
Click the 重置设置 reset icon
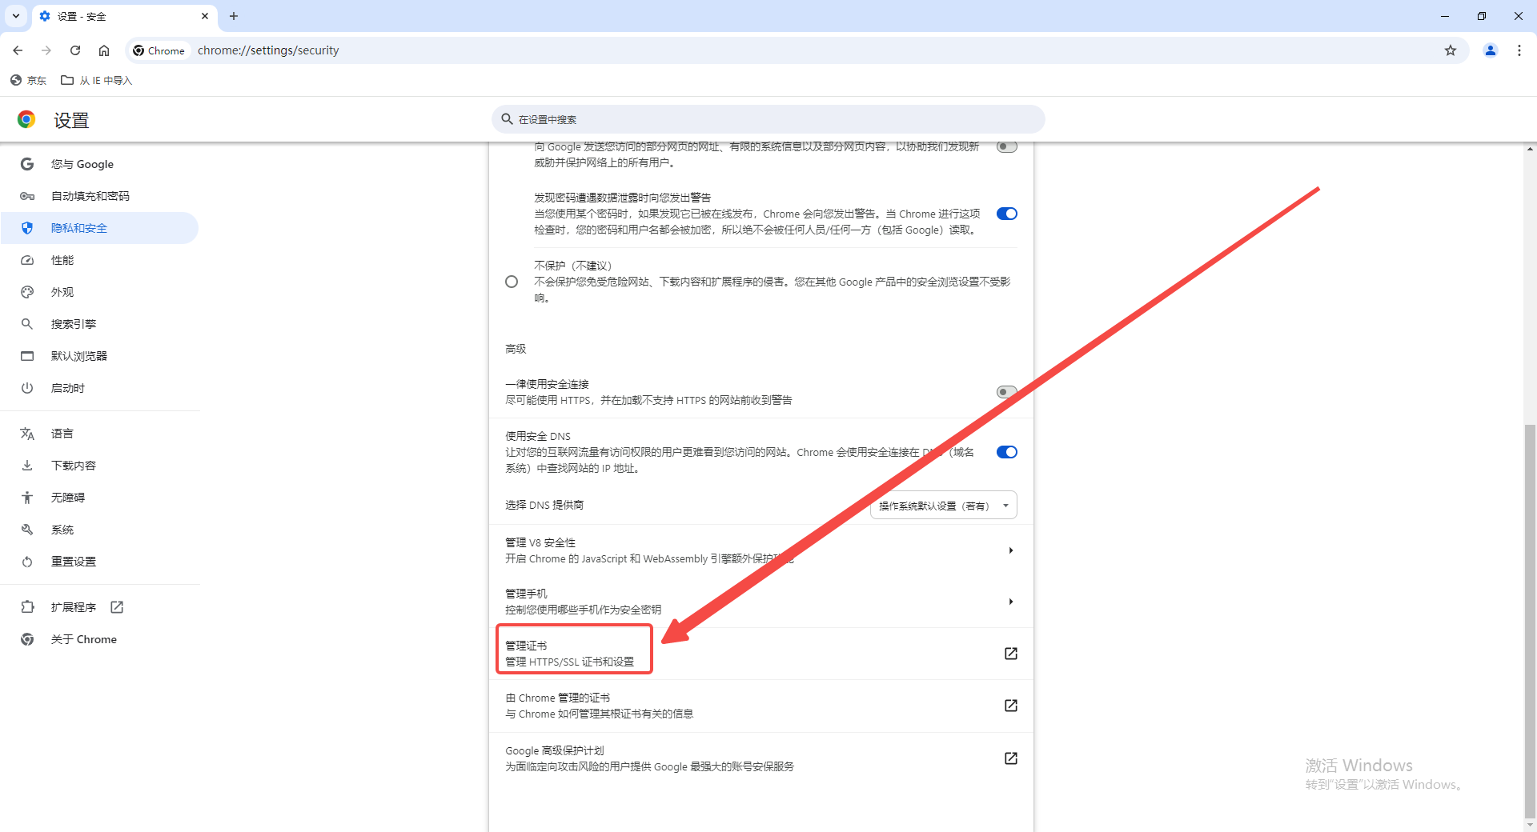pyautogui.click(x=27, y=562)
